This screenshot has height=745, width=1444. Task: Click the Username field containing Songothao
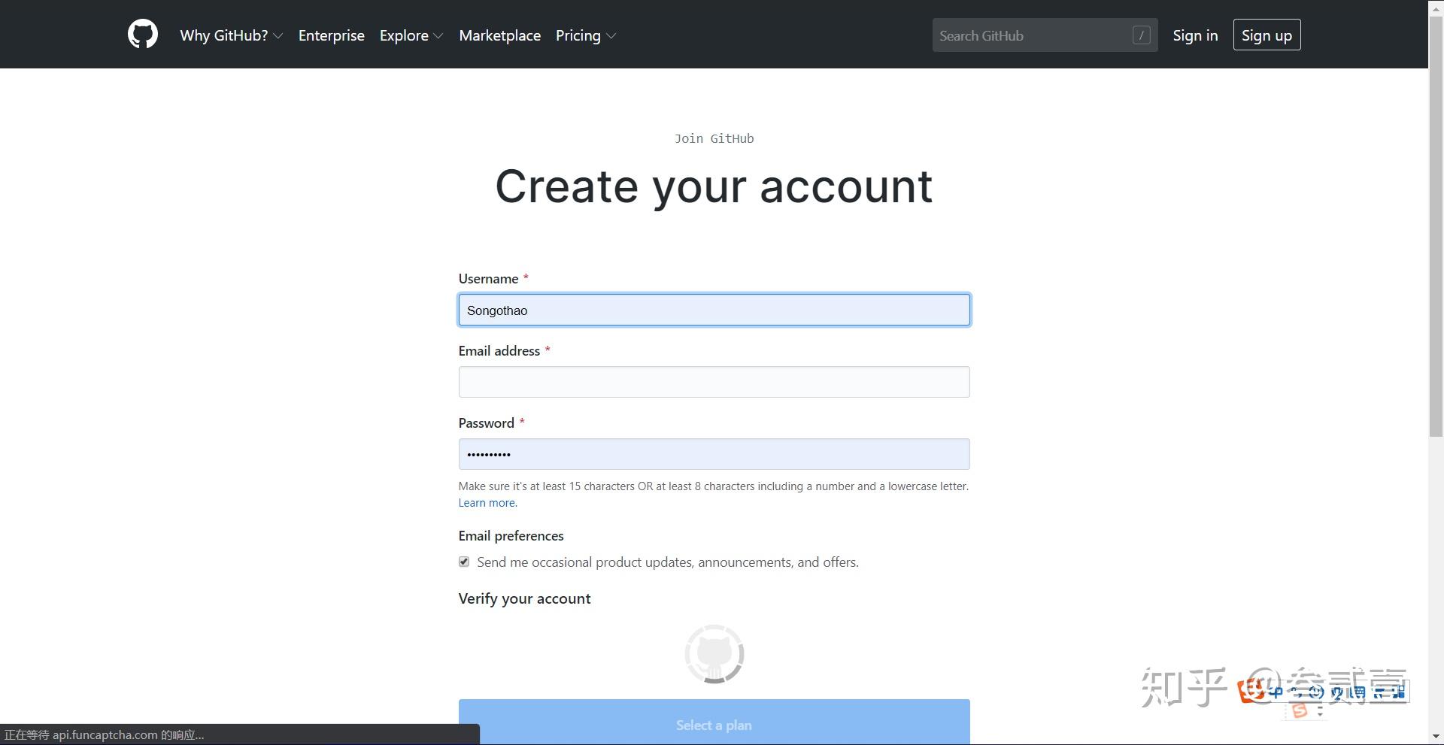click(x=714, y=310)
